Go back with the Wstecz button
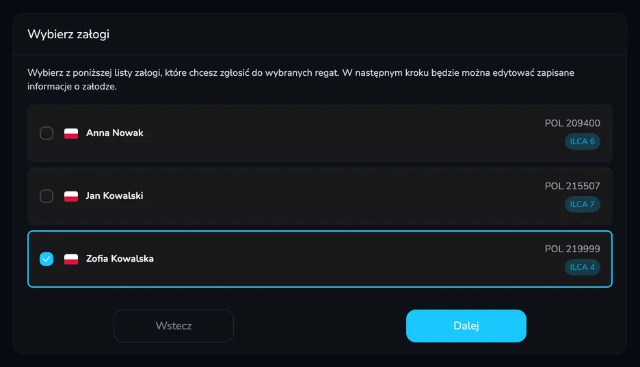640x367 pixels. 174,326
